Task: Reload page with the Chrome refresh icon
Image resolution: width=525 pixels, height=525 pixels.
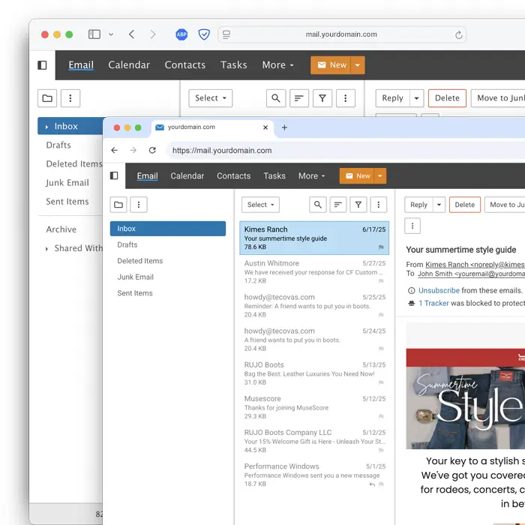Action: coord(152,151)
